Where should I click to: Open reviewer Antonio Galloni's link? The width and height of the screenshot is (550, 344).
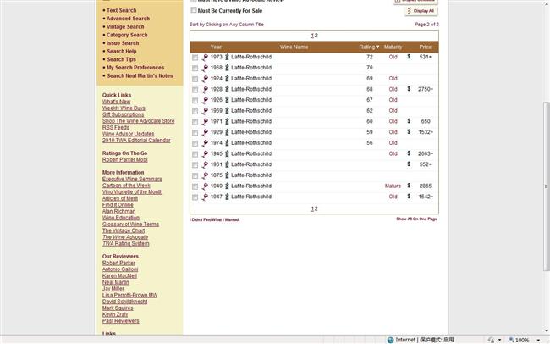(x=120, y=269)
